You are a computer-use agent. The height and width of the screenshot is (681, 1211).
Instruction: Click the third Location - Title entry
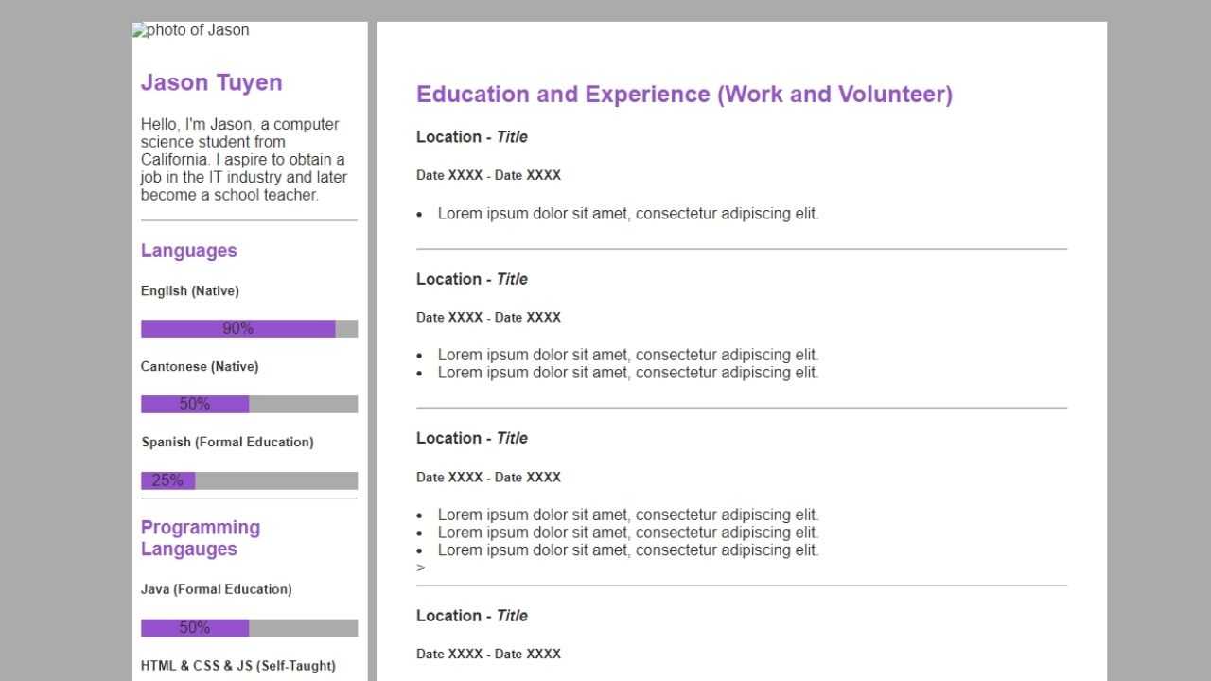tap(472, 438)
